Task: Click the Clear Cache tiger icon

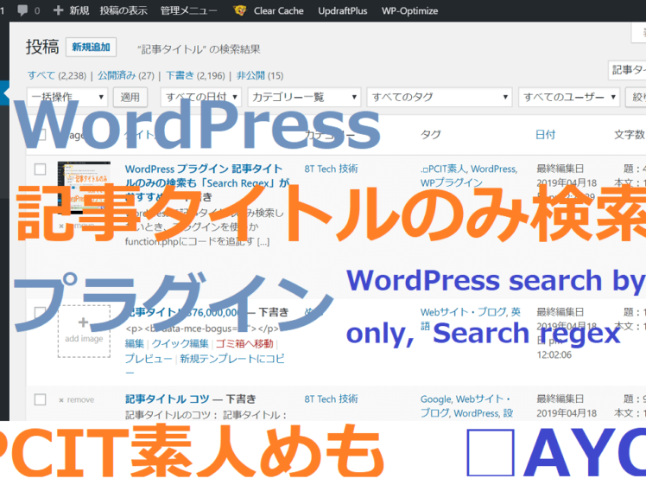Action: (239, 10)
